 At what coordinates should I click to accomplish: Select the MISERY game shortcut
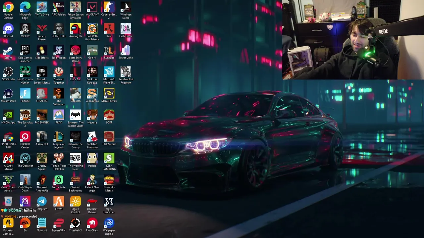point(25,29)
